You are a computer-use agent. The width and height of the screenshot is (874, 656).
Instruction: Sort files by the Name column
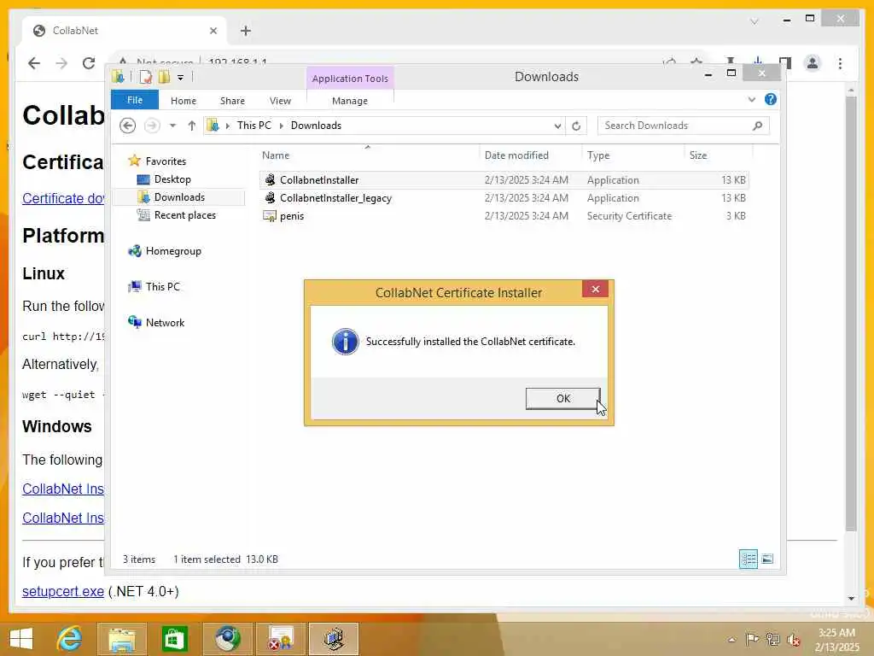[276, 155]
